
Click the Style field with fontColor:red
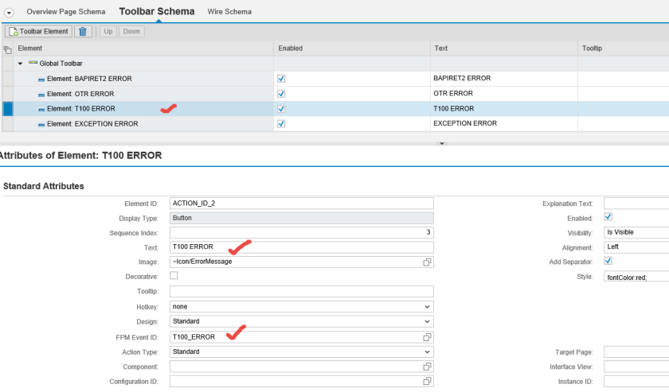(x=636, y=277)
